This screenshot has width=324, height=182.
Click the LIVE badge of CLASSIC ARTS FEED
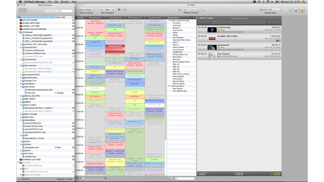[212, 38]
